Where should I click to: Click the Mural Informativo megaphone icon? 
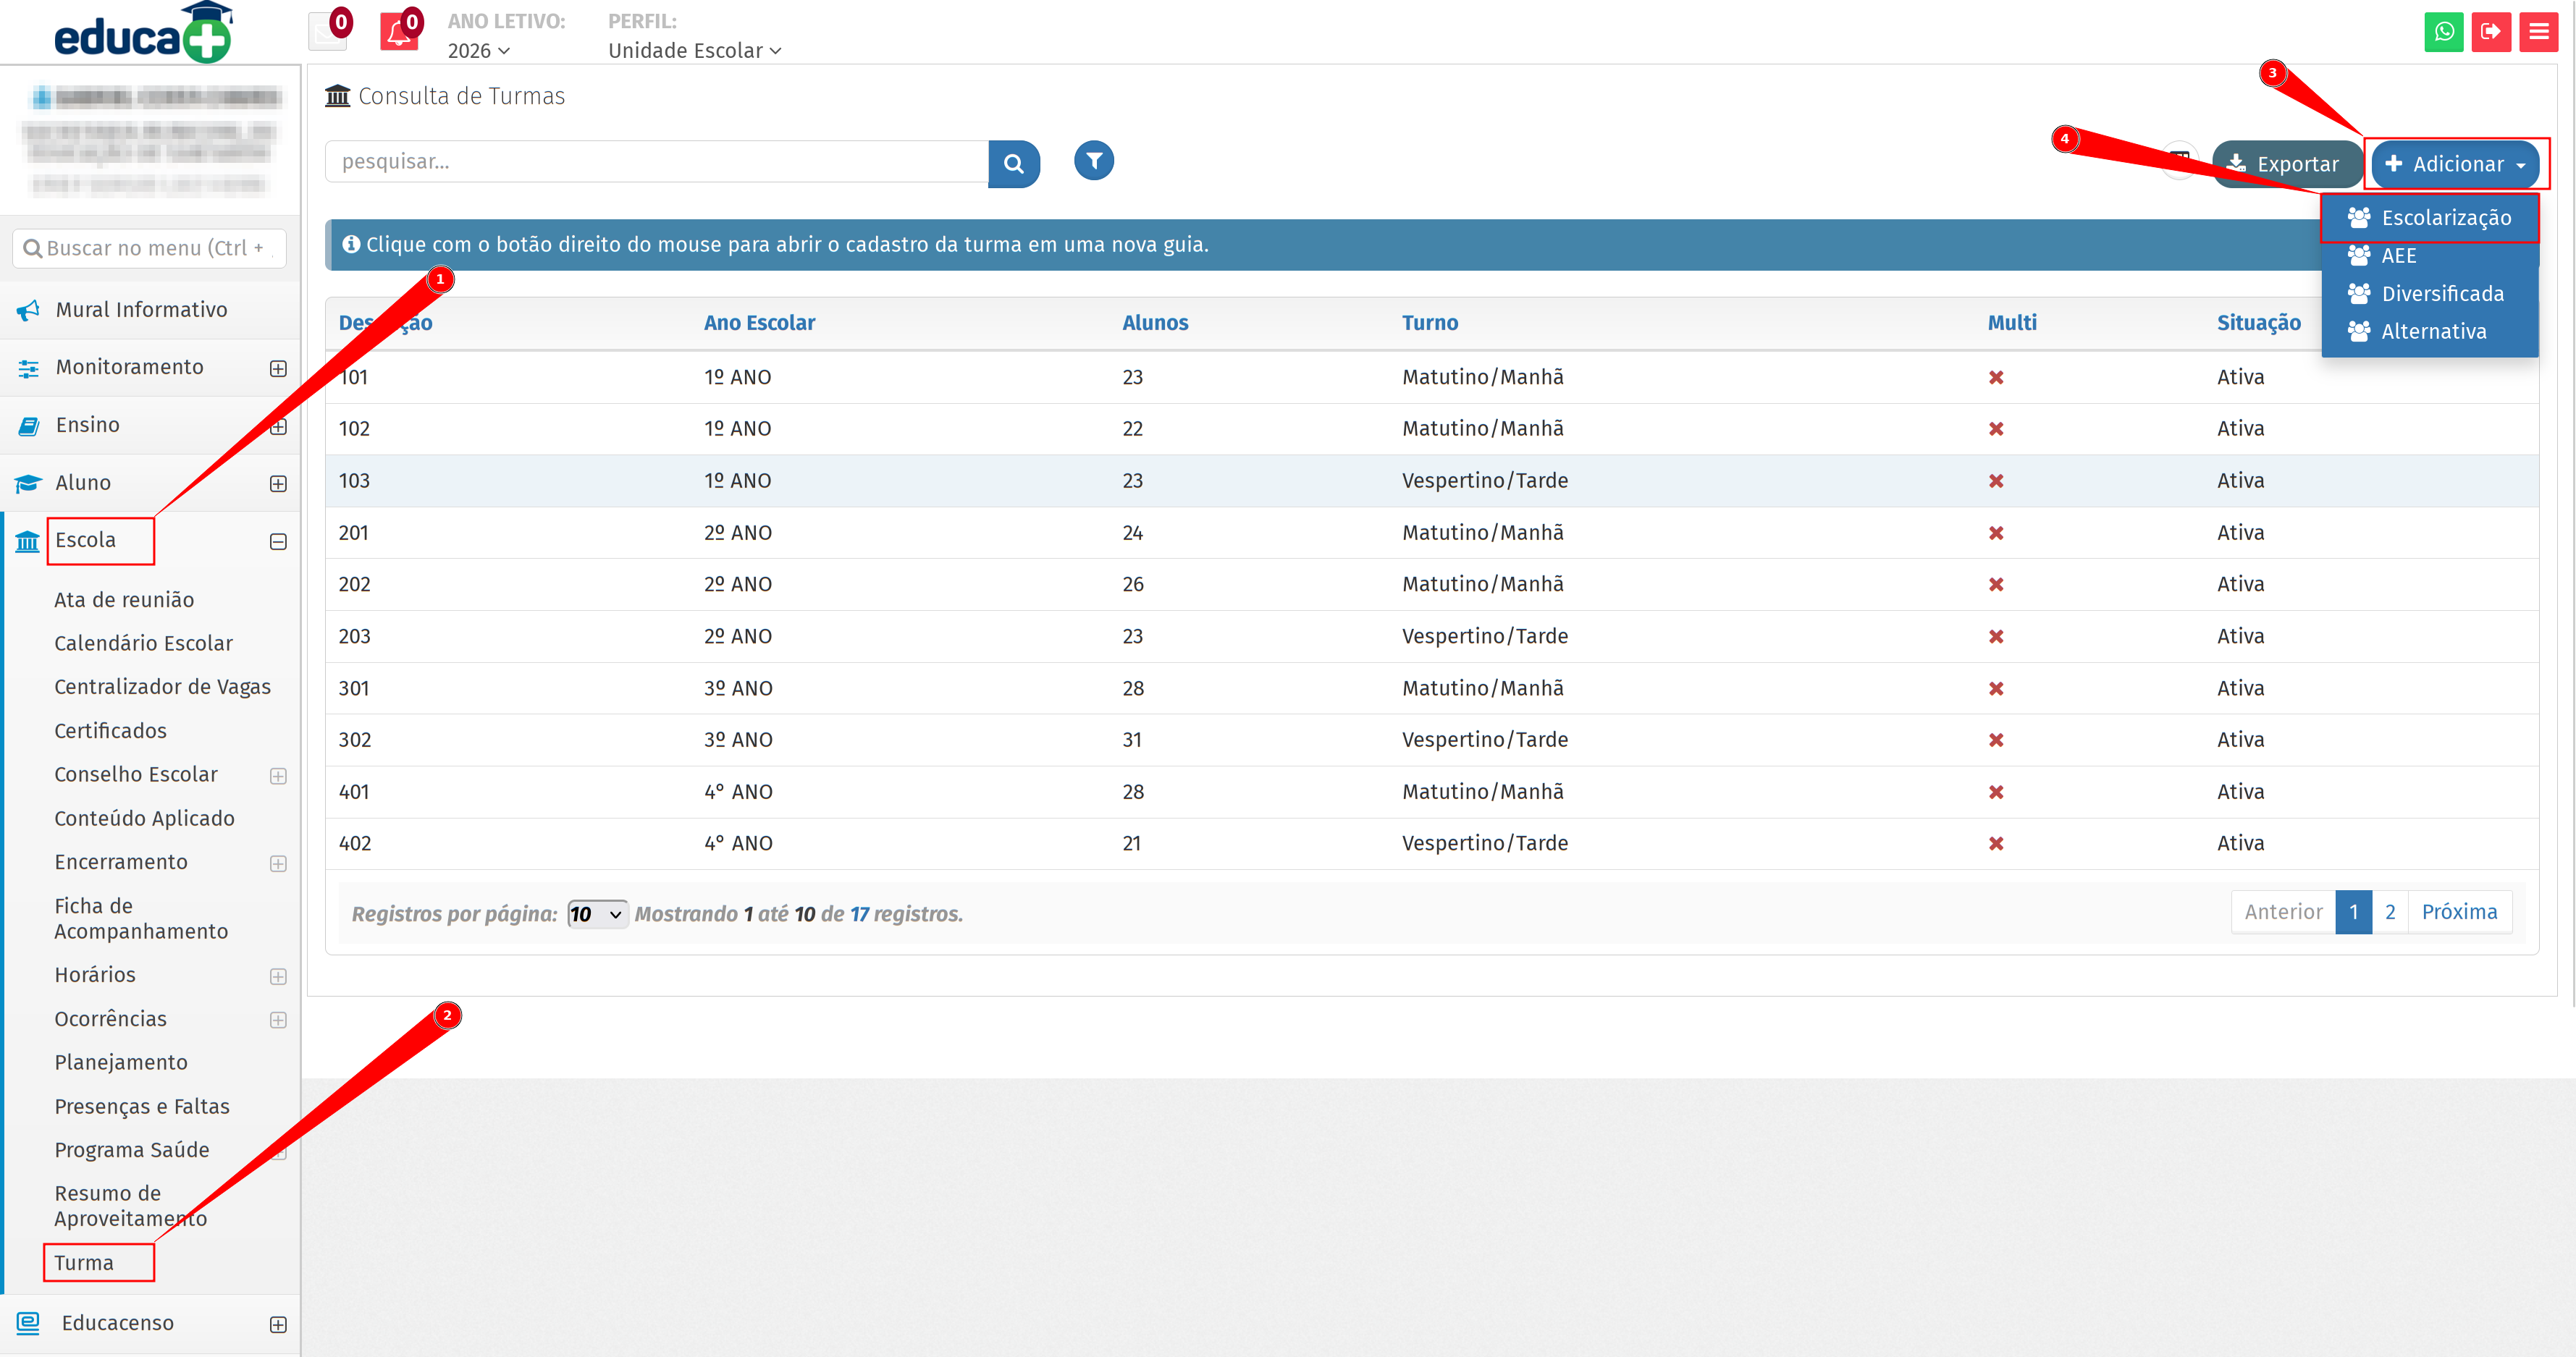pyautogui.click(x=28, y=310)
